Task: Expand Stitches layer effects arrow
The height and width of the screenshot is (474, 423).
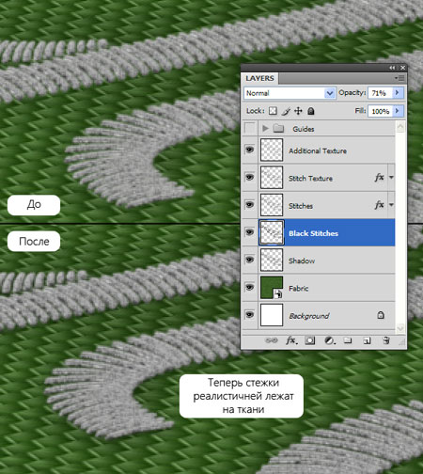Action: [x=391, y=205]
